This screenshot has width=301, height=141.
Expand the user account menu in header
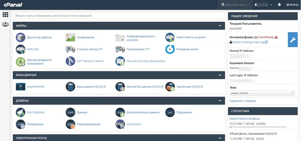pos(263,5)
